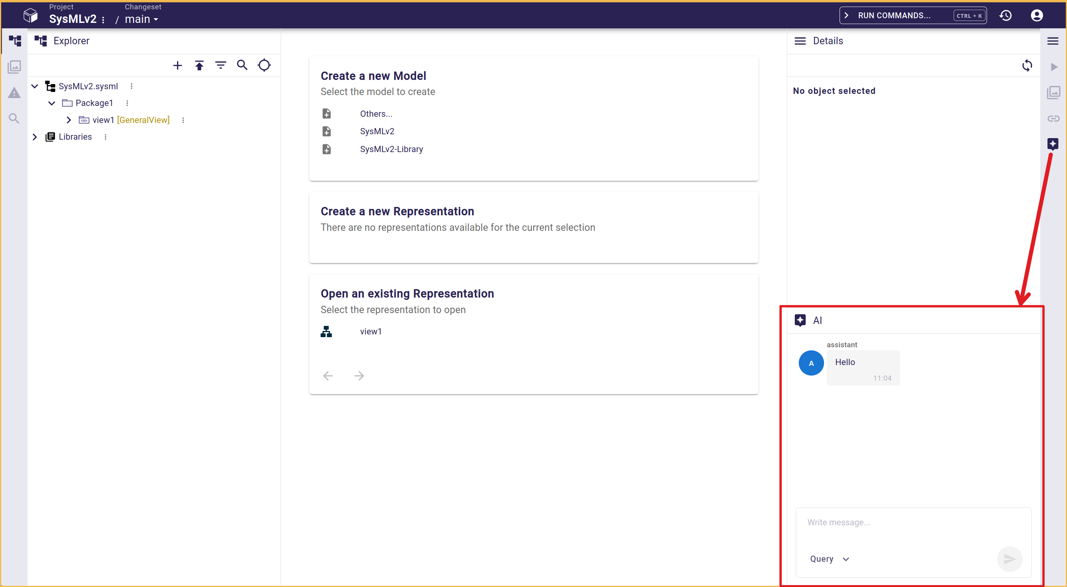Image resolution: width=1067 pixels, height=587 pixels.
Task: Open the Details view in right sidebar
Action: pyautogui.click(x=1053, y=41)
